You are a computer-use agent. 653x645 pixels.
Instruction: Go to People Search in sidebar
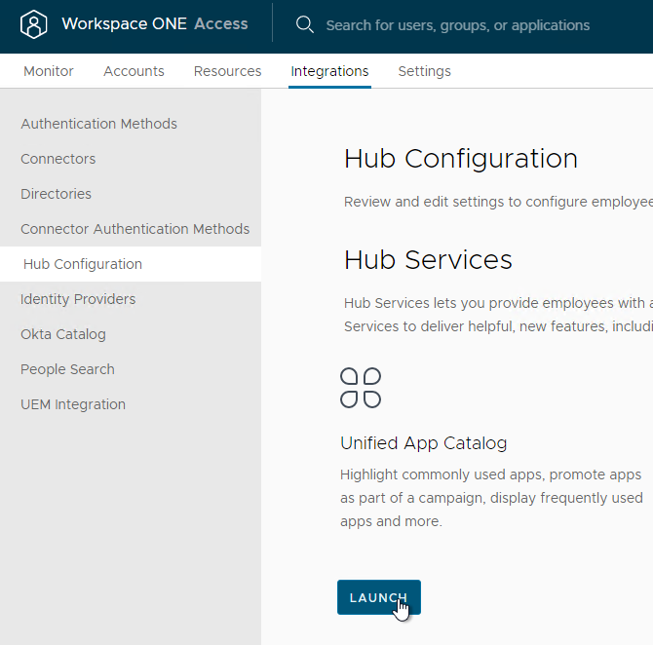click(x=67, y=369)
